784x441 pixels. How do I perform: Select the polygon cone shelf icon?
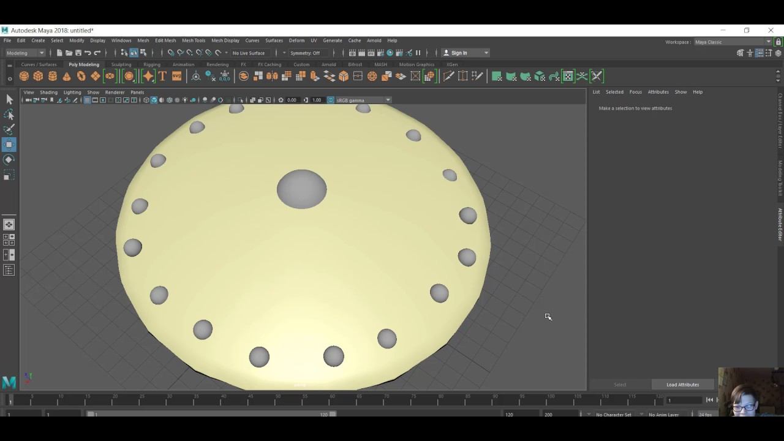67,76
